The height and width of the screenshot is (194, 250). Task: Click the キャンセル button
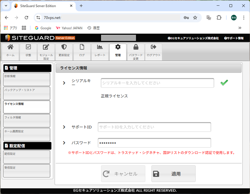(x=123, y=174)
